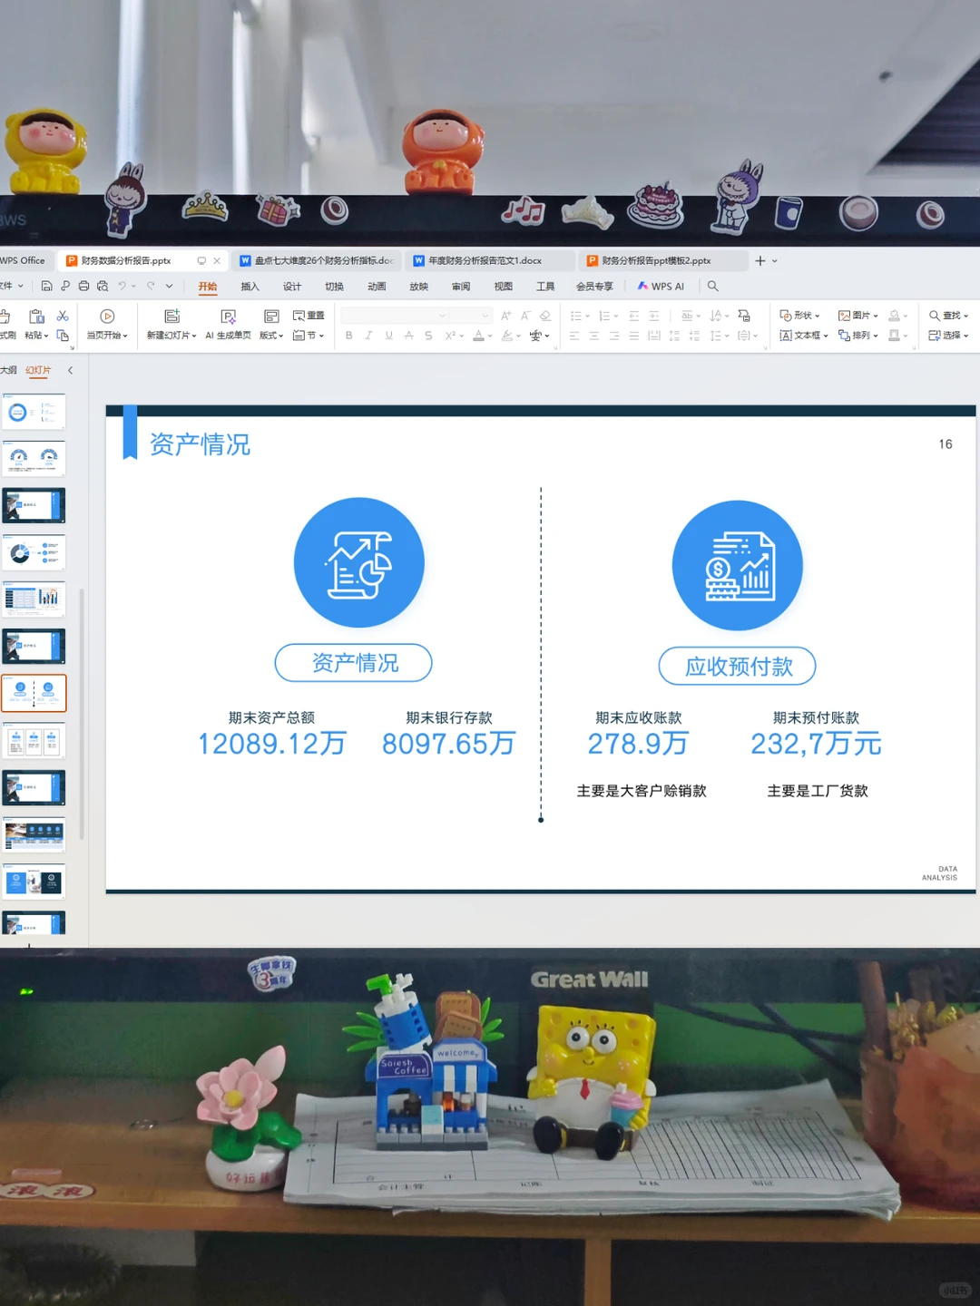
Task: Click the decrease indent icon
Action: [634, 316]
